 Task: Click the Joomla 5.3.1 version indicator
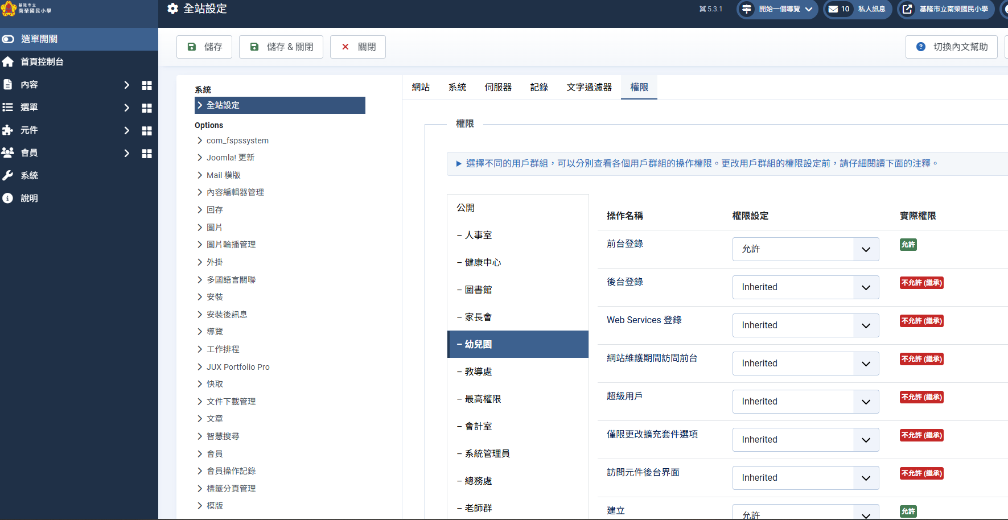(x=711, y=9)
